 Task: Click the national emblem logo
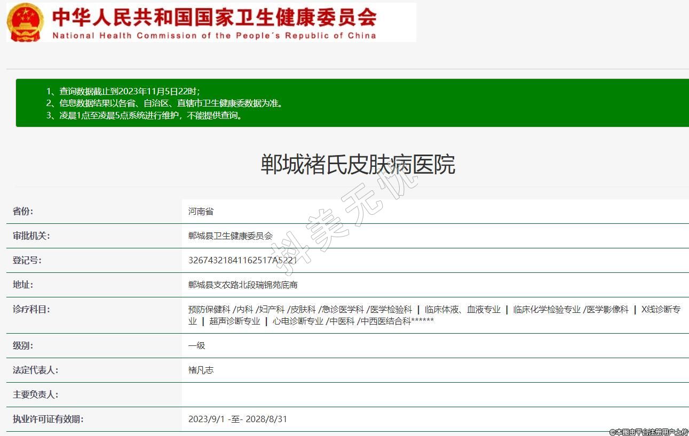point(25,22)
